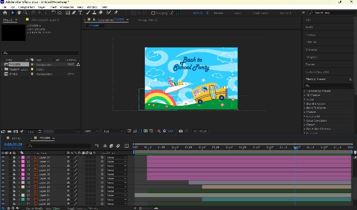Enable frame blending for the timeline
Viewport: 357px width, 210px height.
111,146
